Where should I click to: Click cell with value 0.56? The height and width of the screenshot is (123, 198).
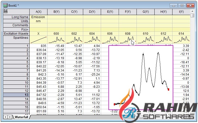(x=74, y=50)
